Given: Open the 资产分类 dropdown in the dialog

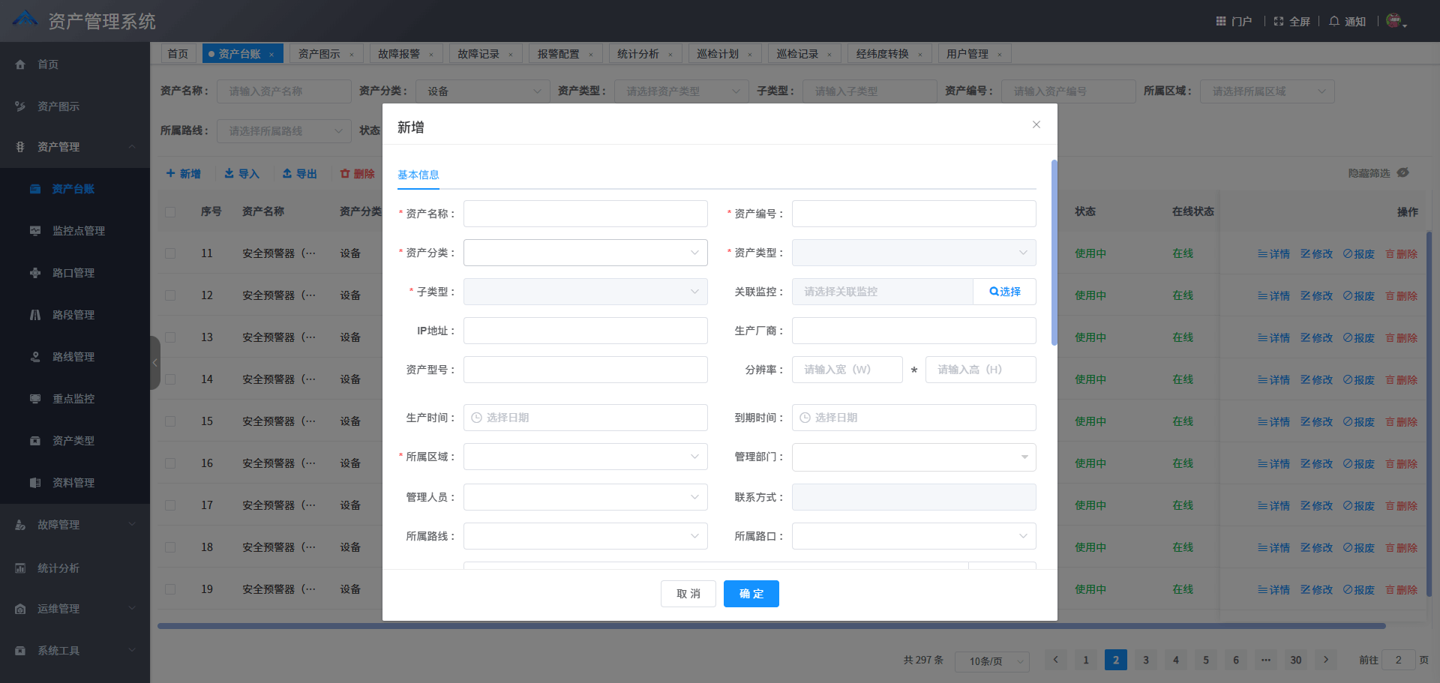Looking at the screenshot, I should pyautogui.click(x=585, y=253).
